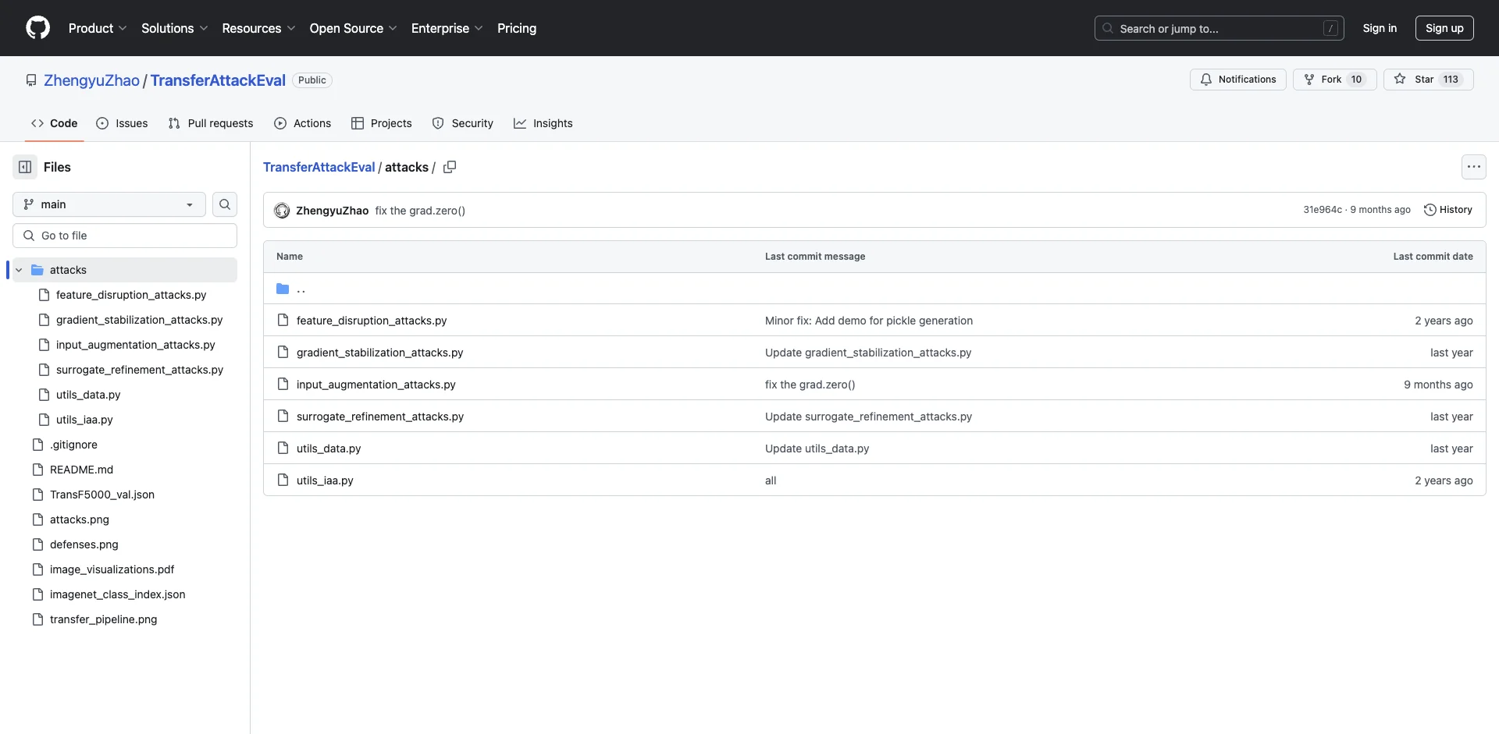The height and width of the screenshot is (734, 1499).
Task: Open the Insights tab
Action: tap(543, 123)
